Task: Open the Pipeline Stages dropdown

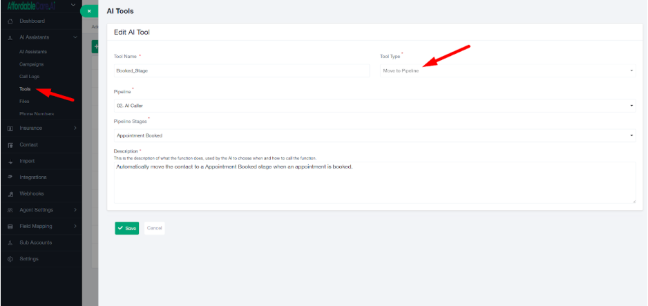Action: [374, 135]
